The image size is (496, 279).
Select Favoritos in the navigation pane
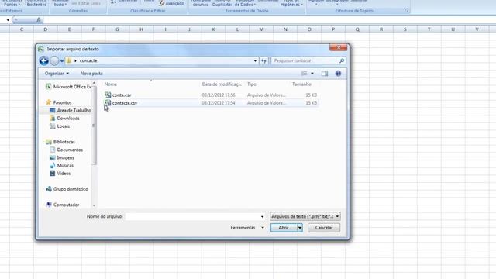tap(59, 102)
